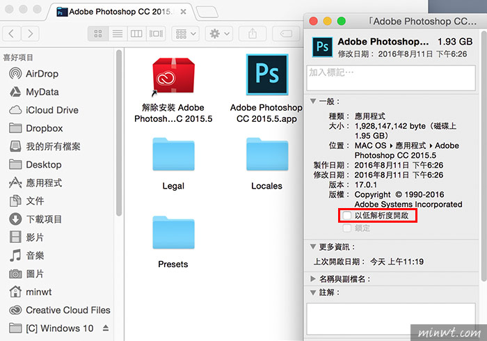Close the Info window with red button
The height and width of the screenshot is (341, 487).
pyautogui.click(x=313, y=21)
